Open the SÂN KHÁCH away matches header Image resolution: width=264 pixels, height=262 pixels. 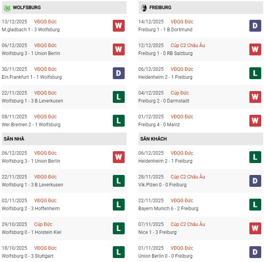pos(154,139)
